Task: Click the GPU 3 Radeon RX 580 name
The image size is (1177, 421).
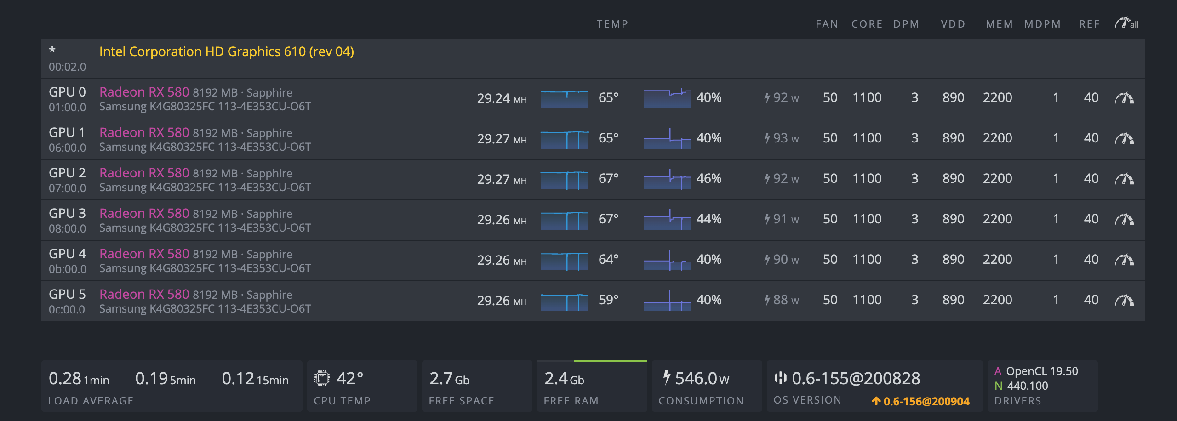Action: click(144, 213)
